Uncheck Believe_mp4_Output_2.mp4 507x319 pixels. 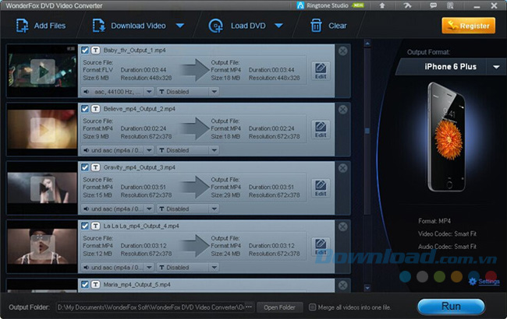click(85, 109)
